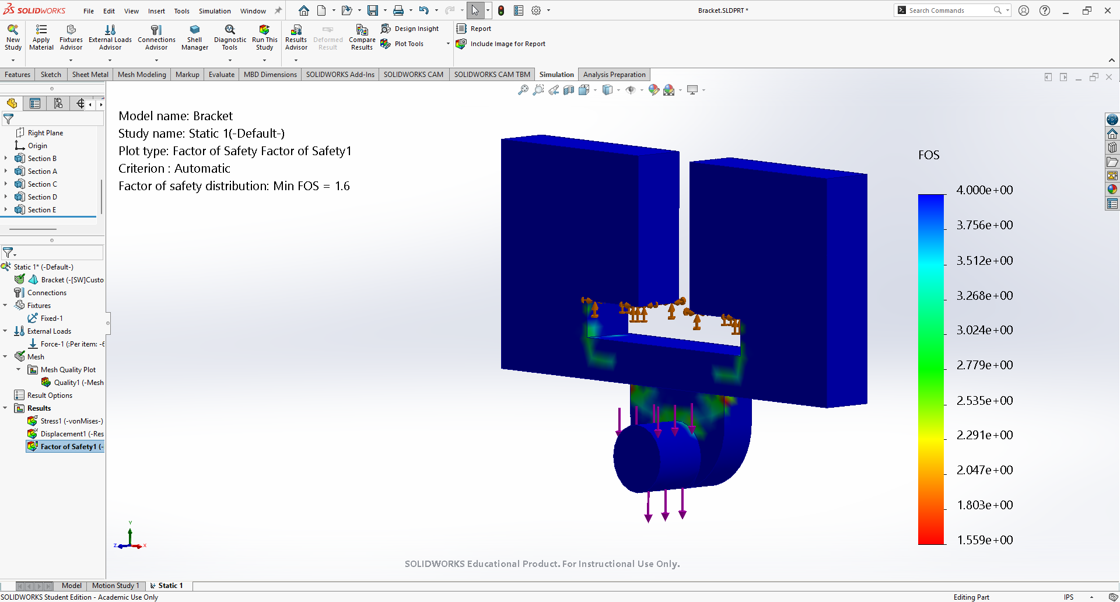This screenshot has width=1120, height=602.
Task: Expand Section B tree item
Action: point(6,158)
